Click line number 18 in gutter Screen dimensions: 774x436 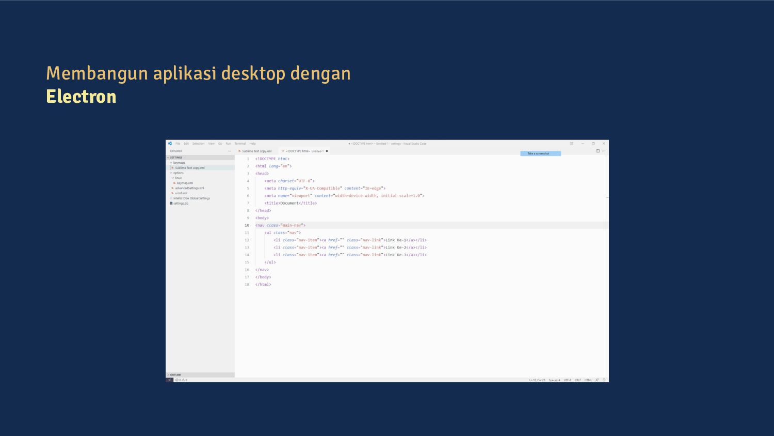247,285
